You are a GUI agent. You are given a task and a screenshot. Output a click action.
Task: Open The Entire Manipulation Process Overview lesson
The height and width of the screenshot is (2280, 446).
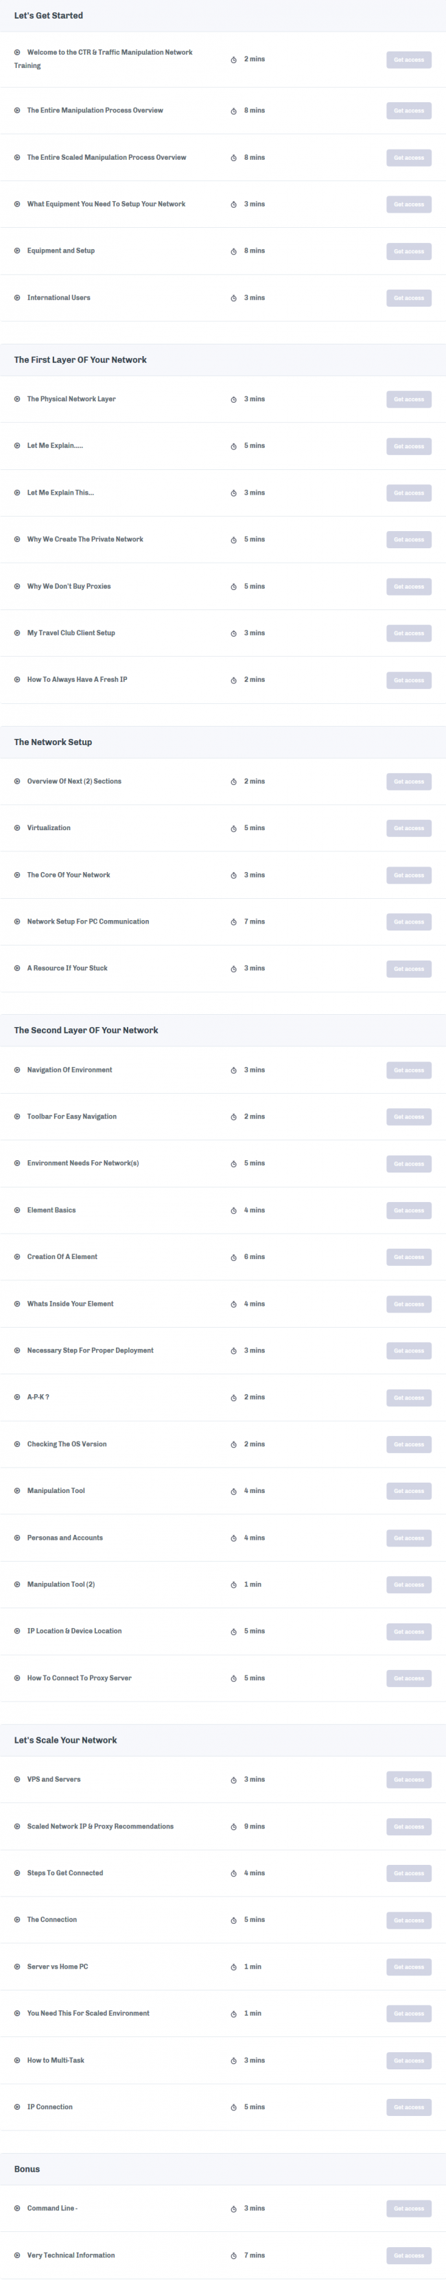(95, 110)
